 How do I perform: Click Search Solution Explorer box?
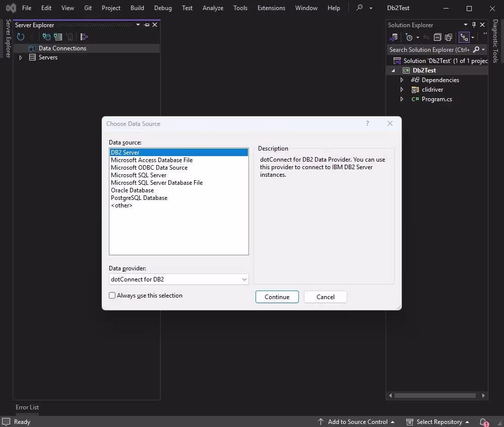[x=429, y=50]
